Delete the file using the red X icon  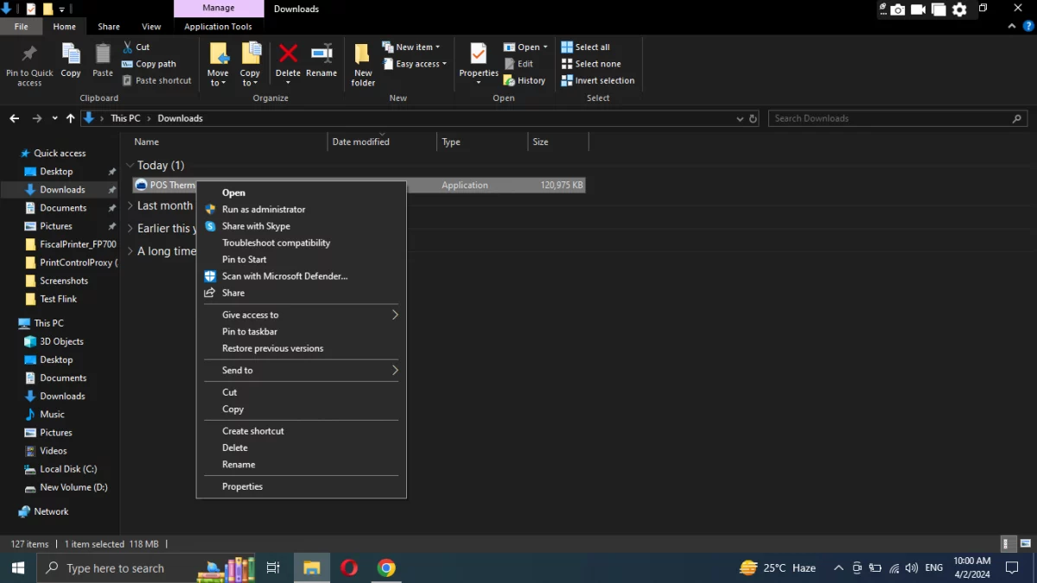click(288, 59)
